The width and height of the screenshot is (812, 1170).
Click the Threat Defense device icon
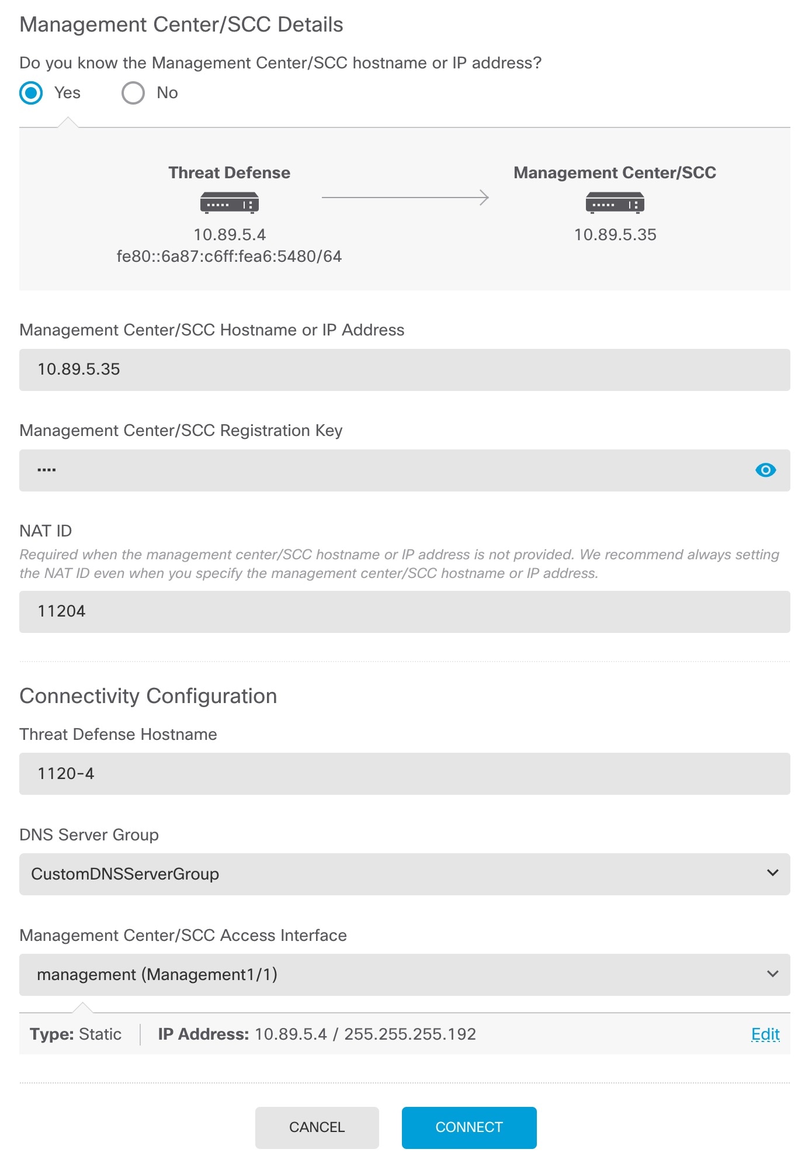point(229,203)
